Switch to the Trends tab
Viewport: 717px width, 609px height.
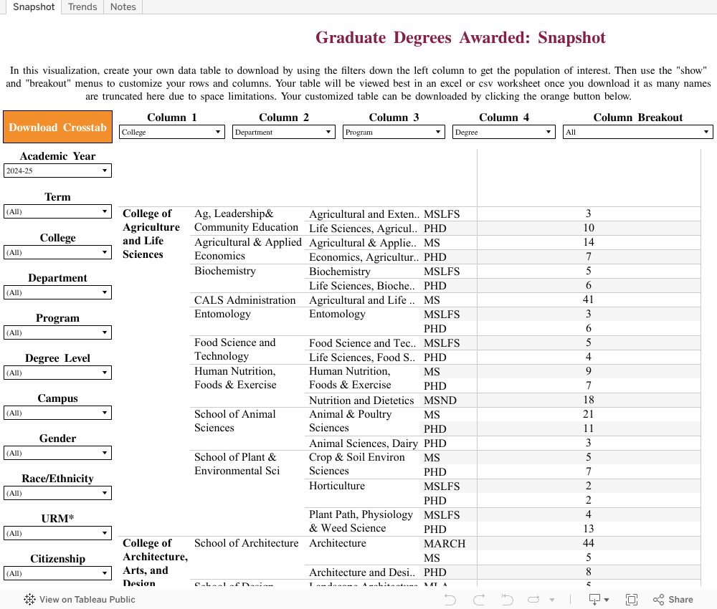click(82, 7)
